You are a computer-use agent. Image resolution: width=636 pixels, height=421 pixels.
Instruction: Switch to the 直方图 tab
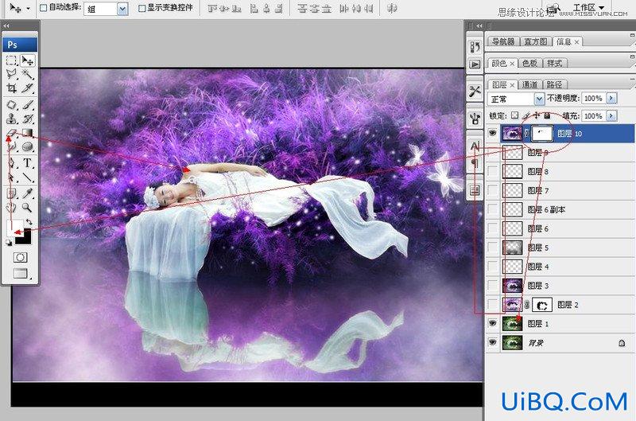pyautogui.click(x=535, y=41)
